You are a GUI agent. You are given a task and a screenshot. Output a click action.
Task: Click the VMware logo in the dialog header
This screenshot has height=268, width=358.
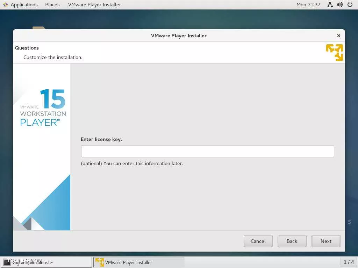point(335,53)
